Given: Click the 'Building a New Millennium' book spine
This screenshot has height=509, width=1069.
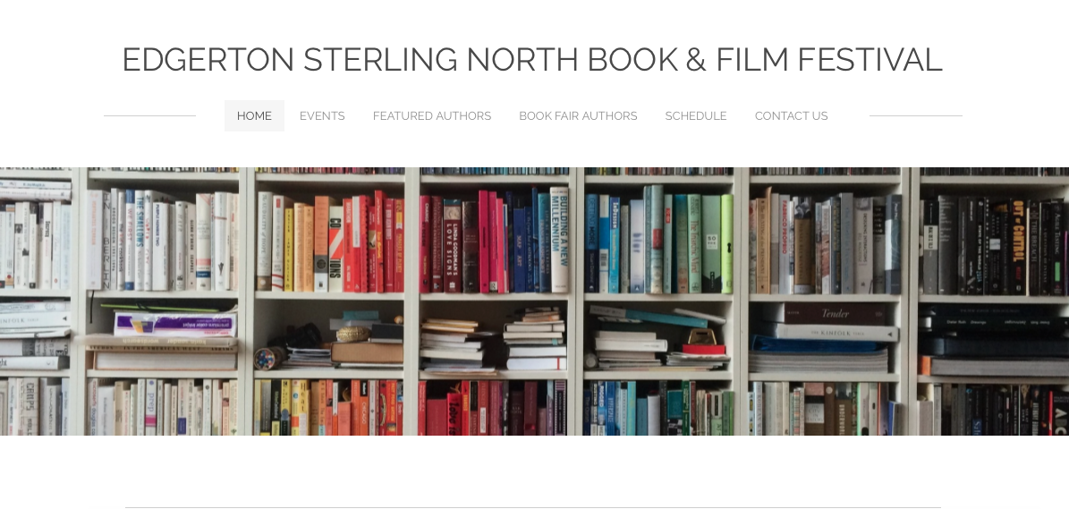Looking at the screenshot, I should click(560, 240).
